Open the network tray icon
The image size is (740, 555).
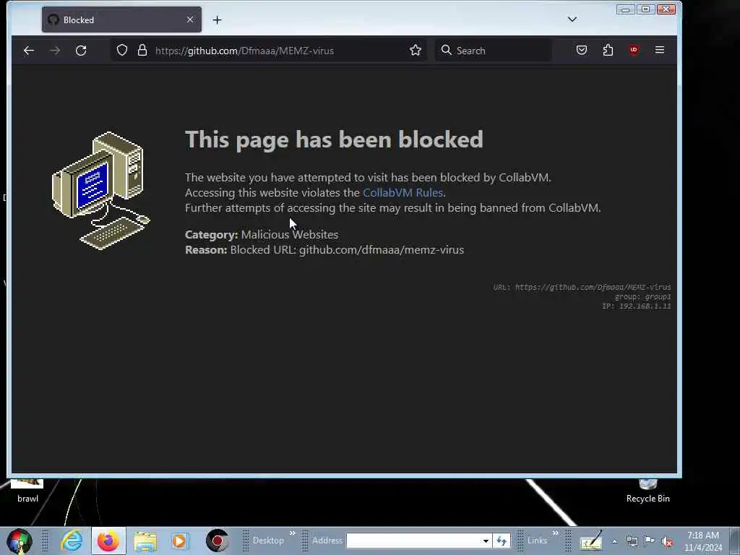[632, 541]
